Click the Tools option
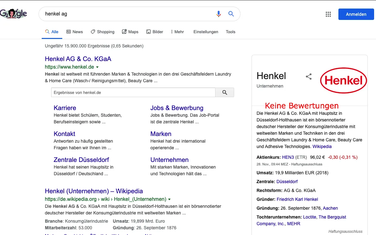Viewport: 376px width, 235px height. click(230, 32)
